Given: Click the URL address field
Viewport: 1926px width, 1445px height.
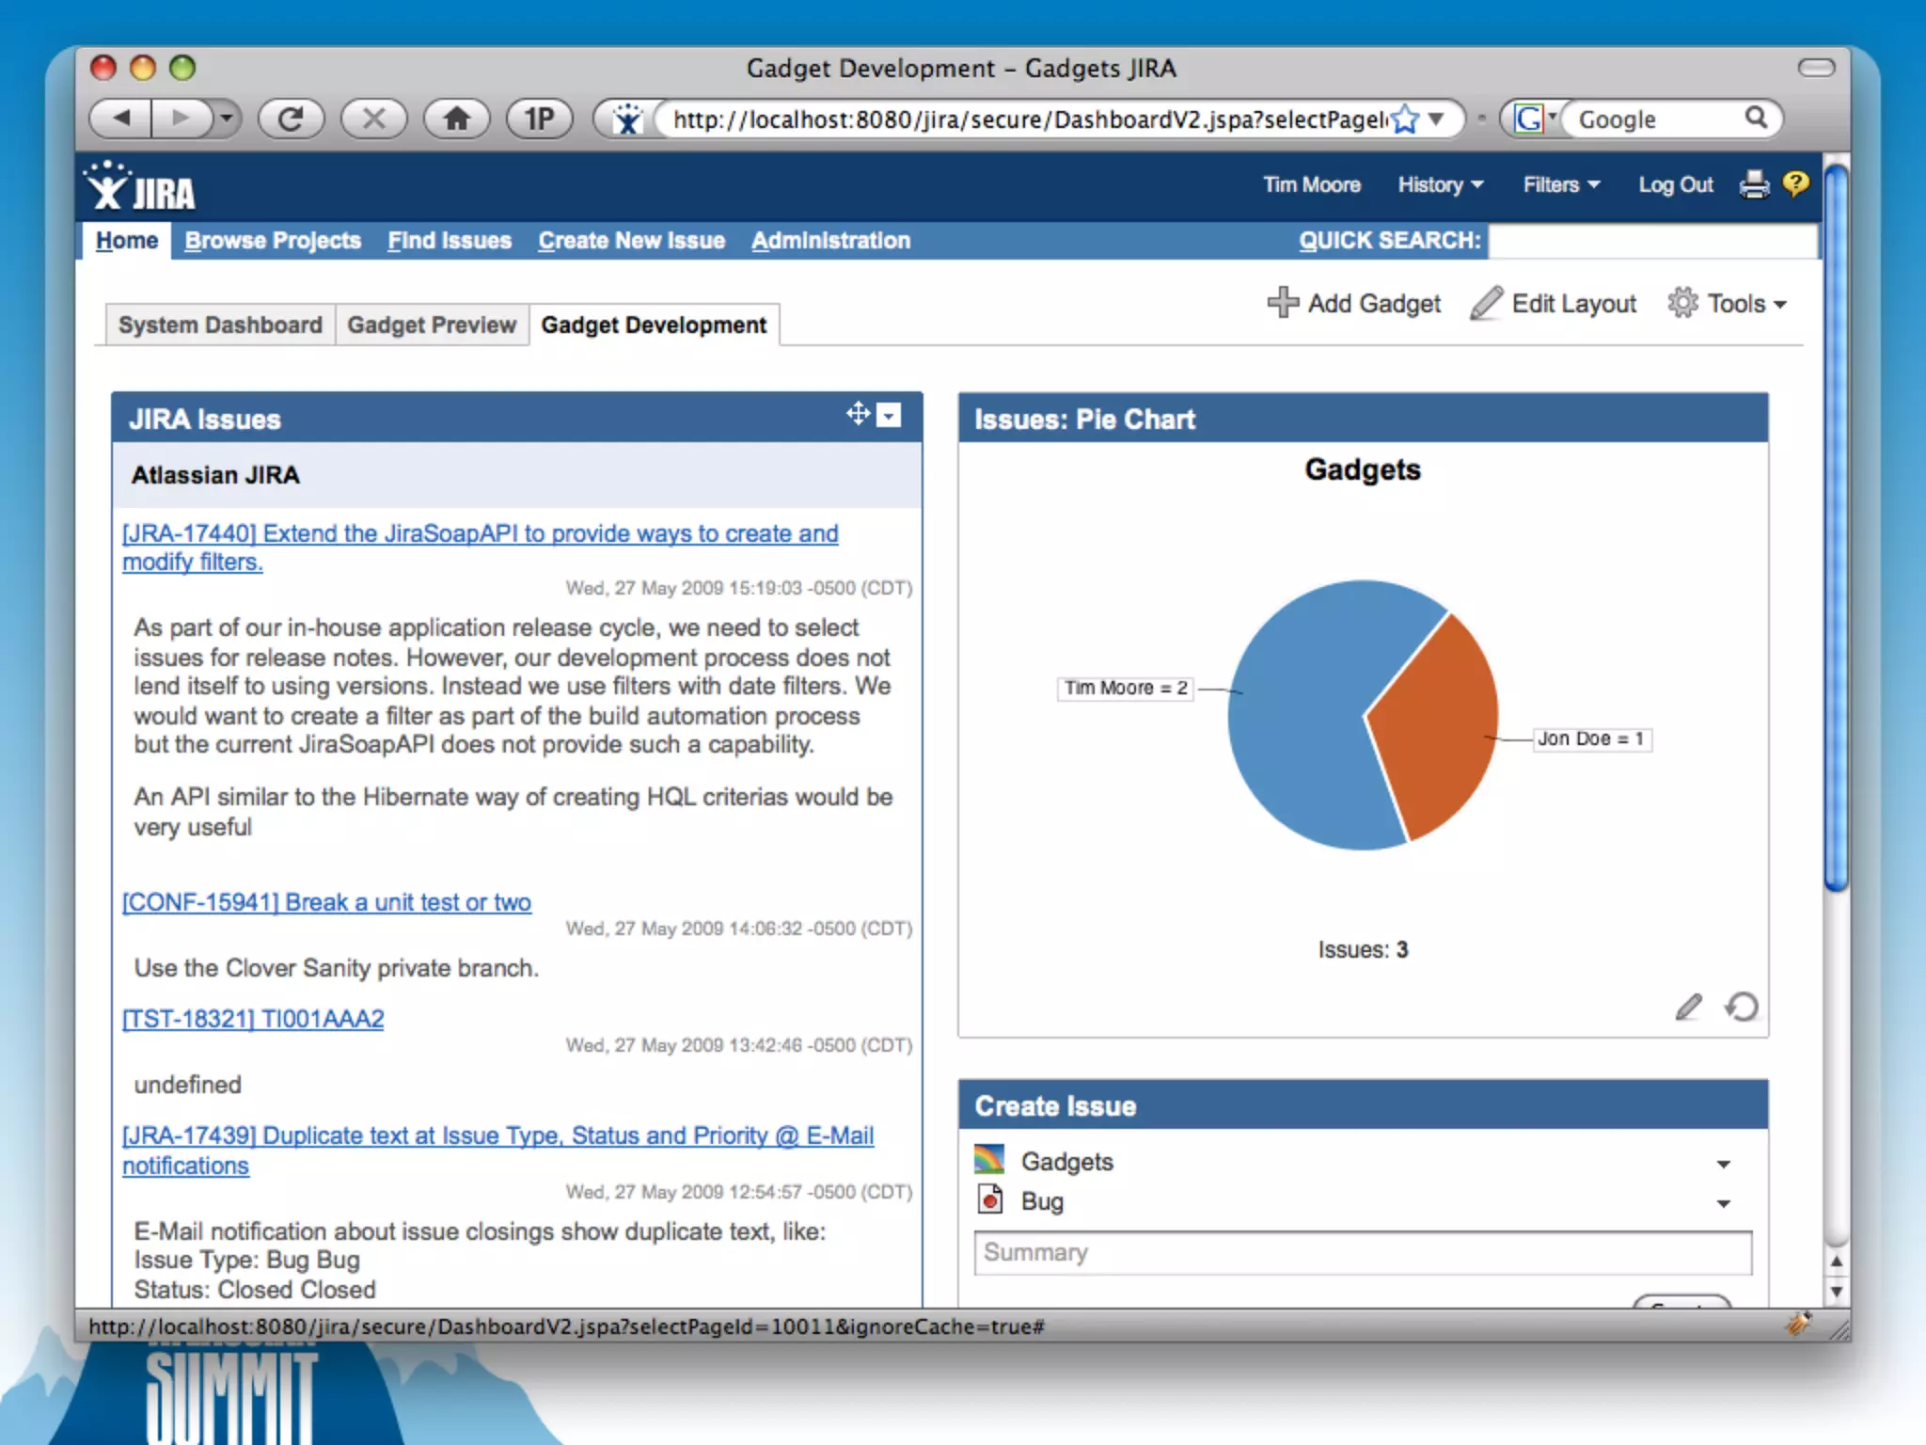Looking at the screenshot, I should coord(1030,119).
